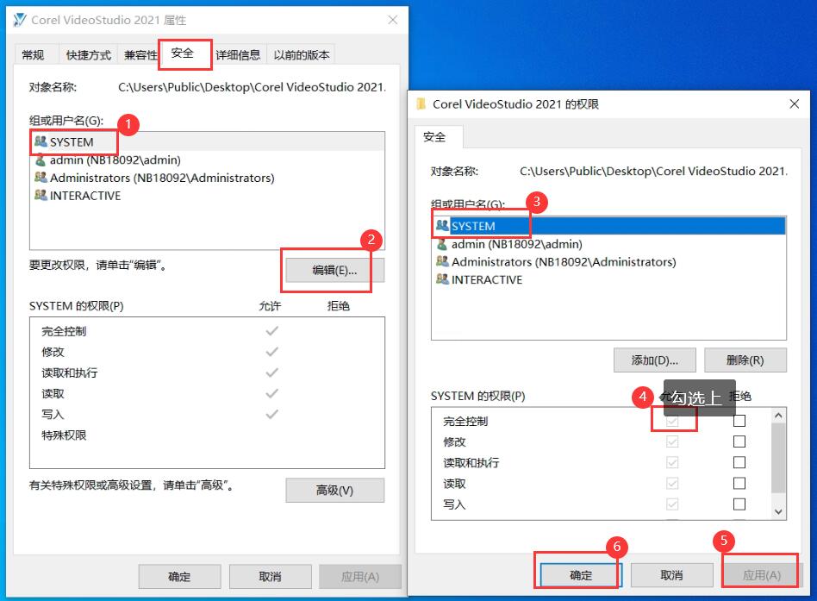The image size is (817, 601).
Task: Tick the allow checkbox for 完全控制
Action: pyautogui.click(x=672, y=421)
